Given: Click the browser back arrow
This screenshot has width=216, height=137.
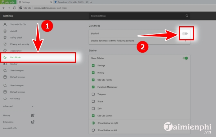Looking at the screenshot, I should (4, 8).
